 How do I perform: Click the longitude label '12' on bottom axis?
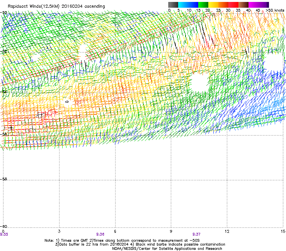point(227,231)
